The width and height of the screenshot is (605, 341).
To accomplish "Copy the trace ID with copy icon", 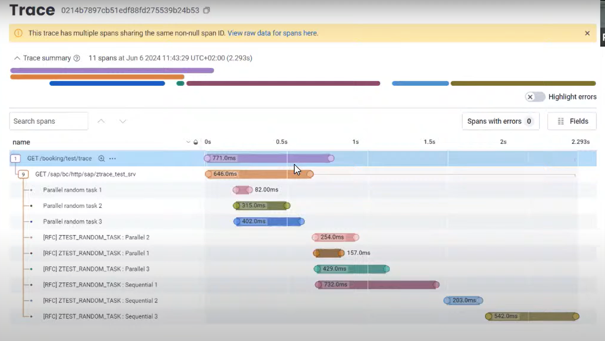I will click(207, 10).
